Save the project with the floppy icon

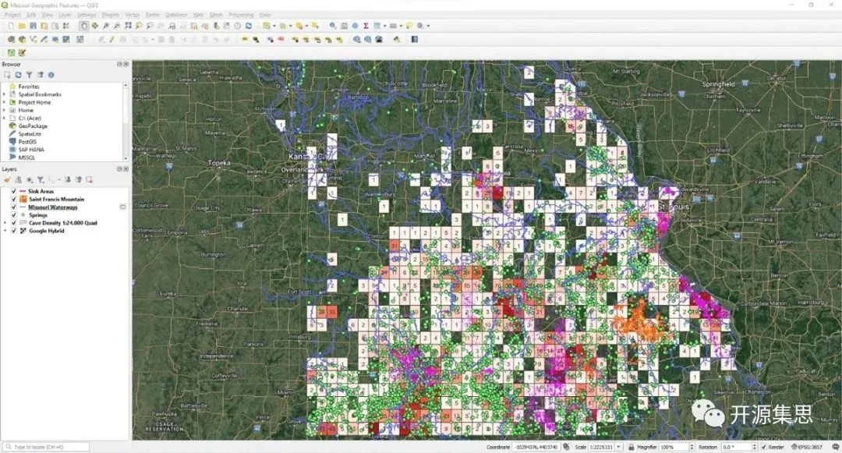coord(33,26)
